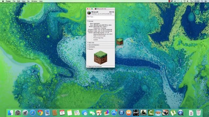
Task: Click the Minecraft grass block preview
Action: tap(101, 58)
